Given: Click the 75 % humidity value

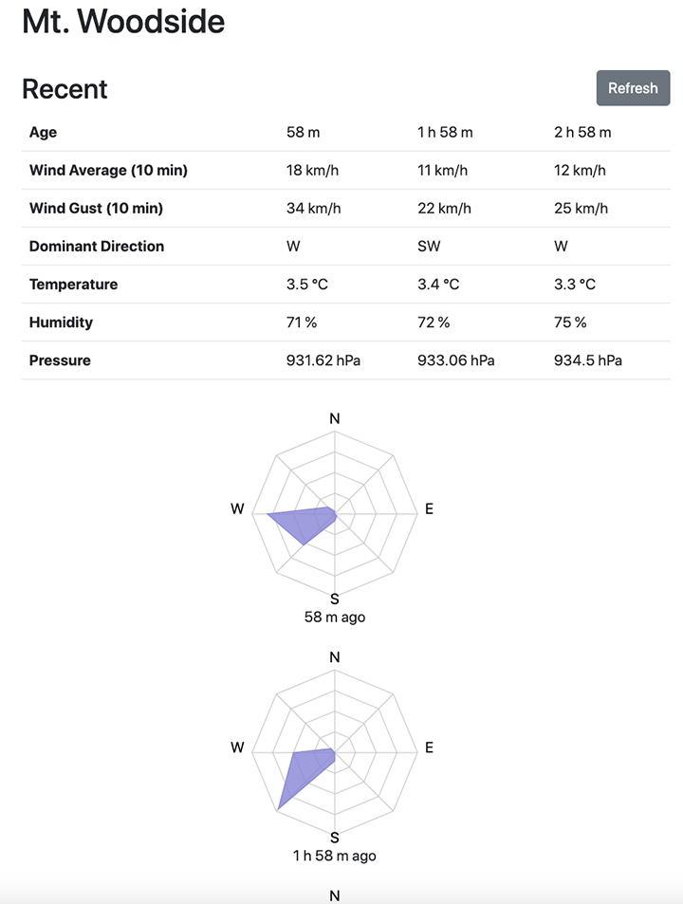Looking at the screenshot, I should coord(570,323).
